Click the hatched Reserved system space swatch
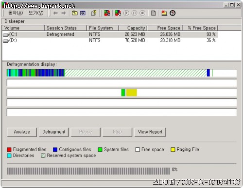This screenshot has width=243, height=188. pos(43,156)
